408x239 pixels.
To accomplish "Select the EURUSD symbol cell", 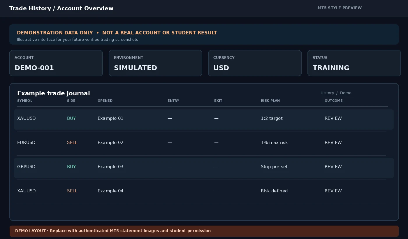I will point(26,143).
